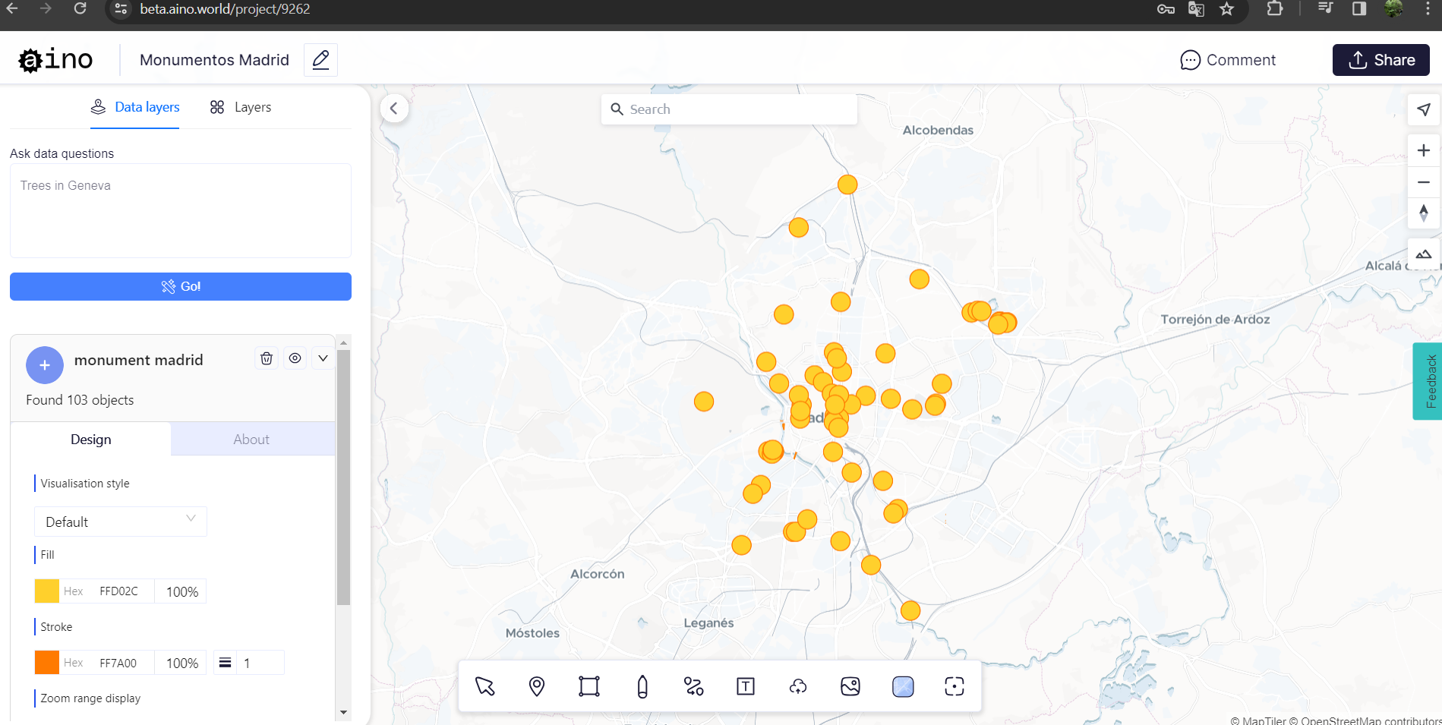Open the cloud upload tool
Image resolution: width=1442 pixels, height=725 pixels.
pos(798,686)
